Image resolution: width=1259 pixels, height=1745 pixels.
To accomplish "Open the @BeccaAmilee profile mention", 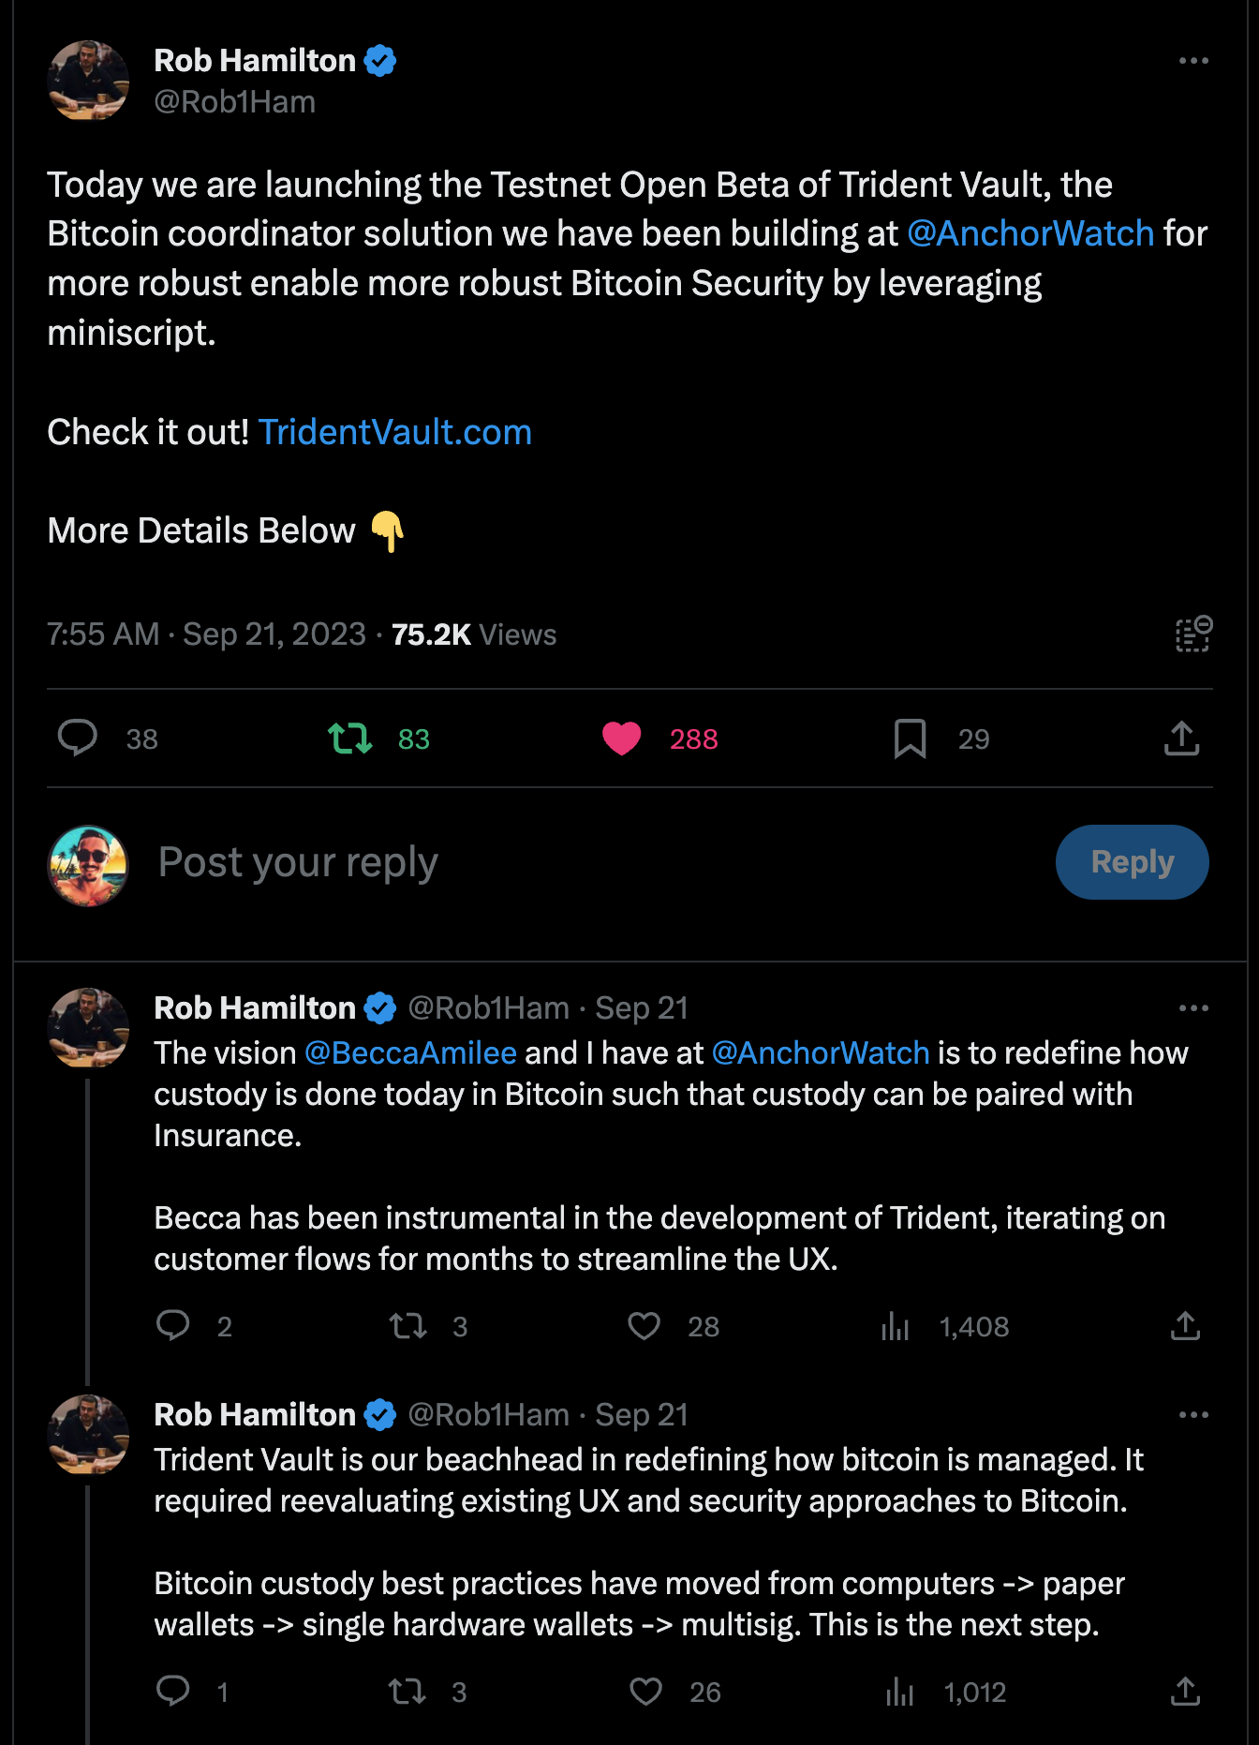I will [x=410, y=1052].
